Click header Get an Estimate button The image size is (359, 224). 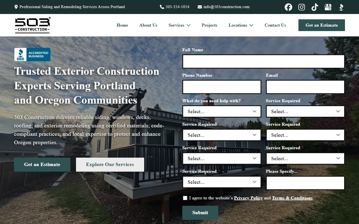(322, 25)
